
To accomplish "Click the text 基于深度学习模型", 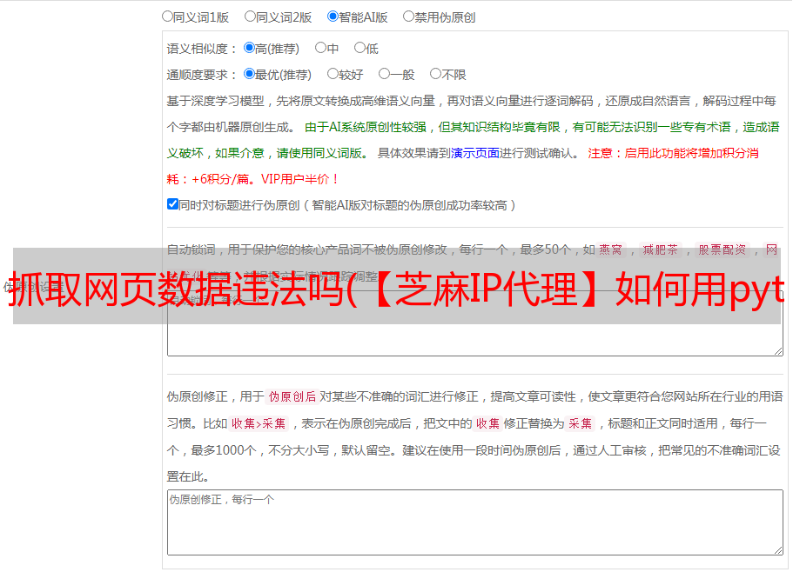I will click(216, 101).
